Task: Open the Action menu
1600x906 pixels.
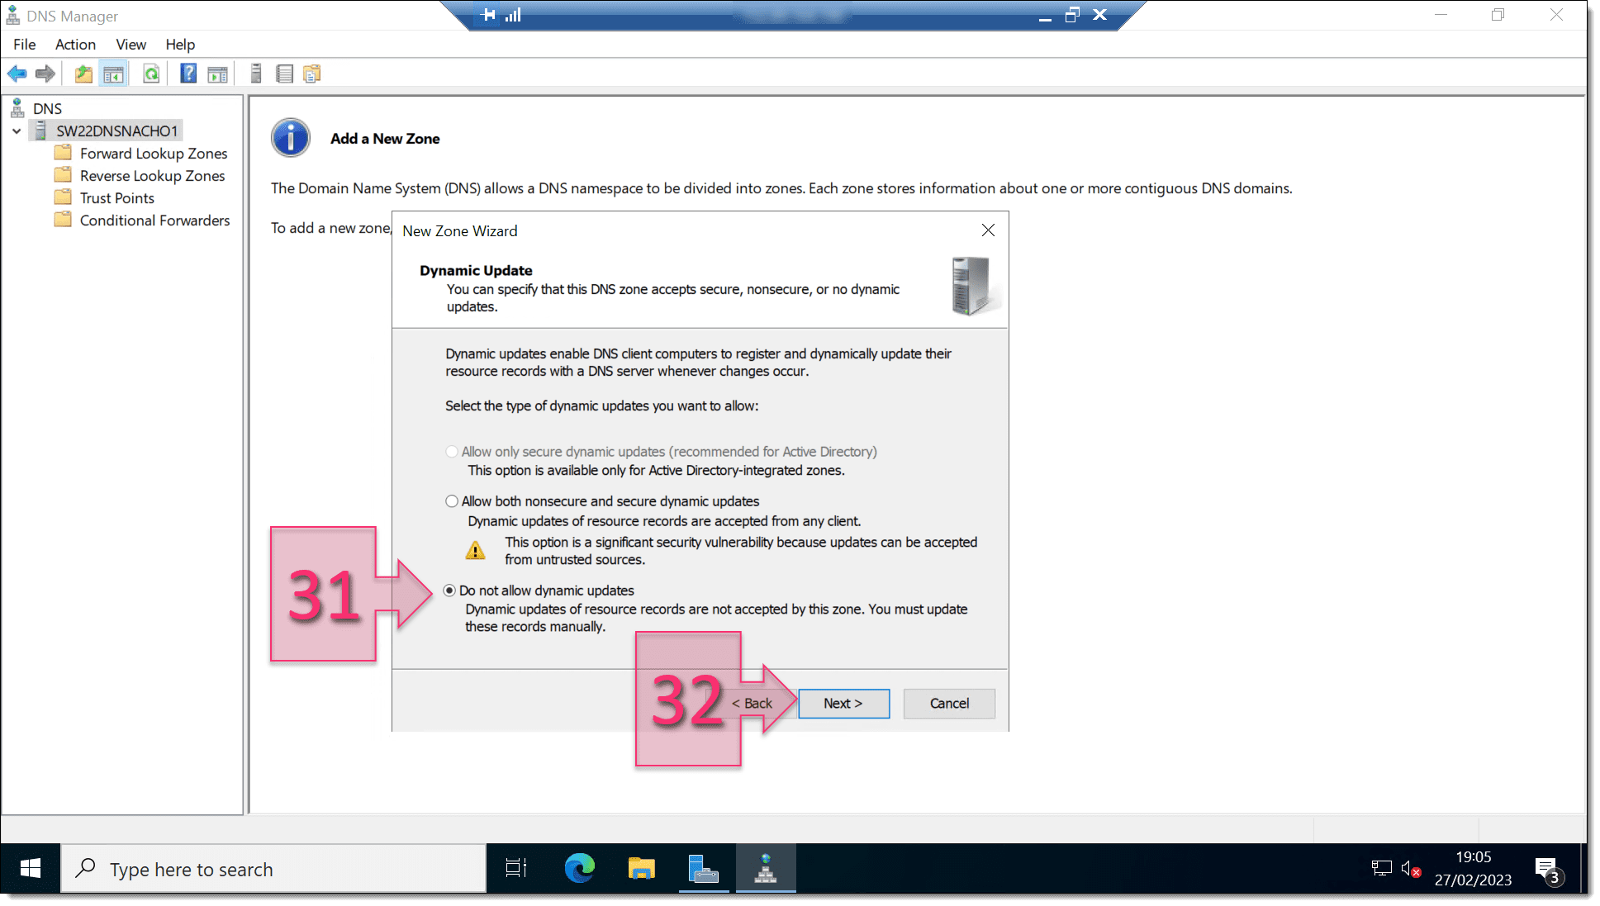Action: point(74,44)
